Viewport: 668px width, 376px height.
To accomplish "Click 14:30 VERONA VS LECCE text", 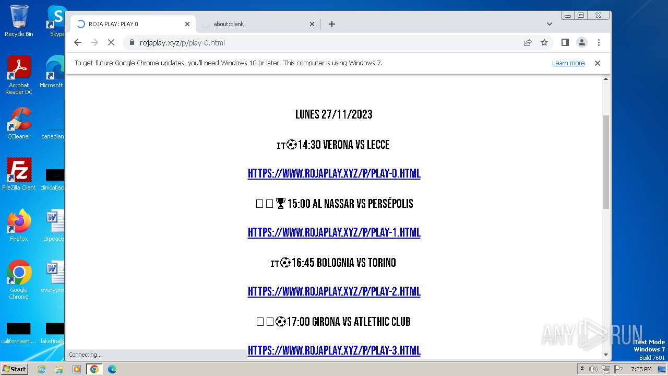I will point(343,145).
